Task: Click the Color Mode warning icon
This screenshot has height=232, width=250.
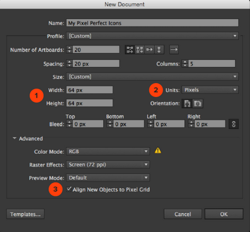Action: coord(158,151)
